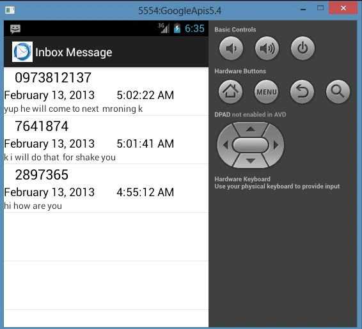Click the 5:01:41 AM timestamp
The height and width of the screenshot is (329, 362).
(145, 144)
